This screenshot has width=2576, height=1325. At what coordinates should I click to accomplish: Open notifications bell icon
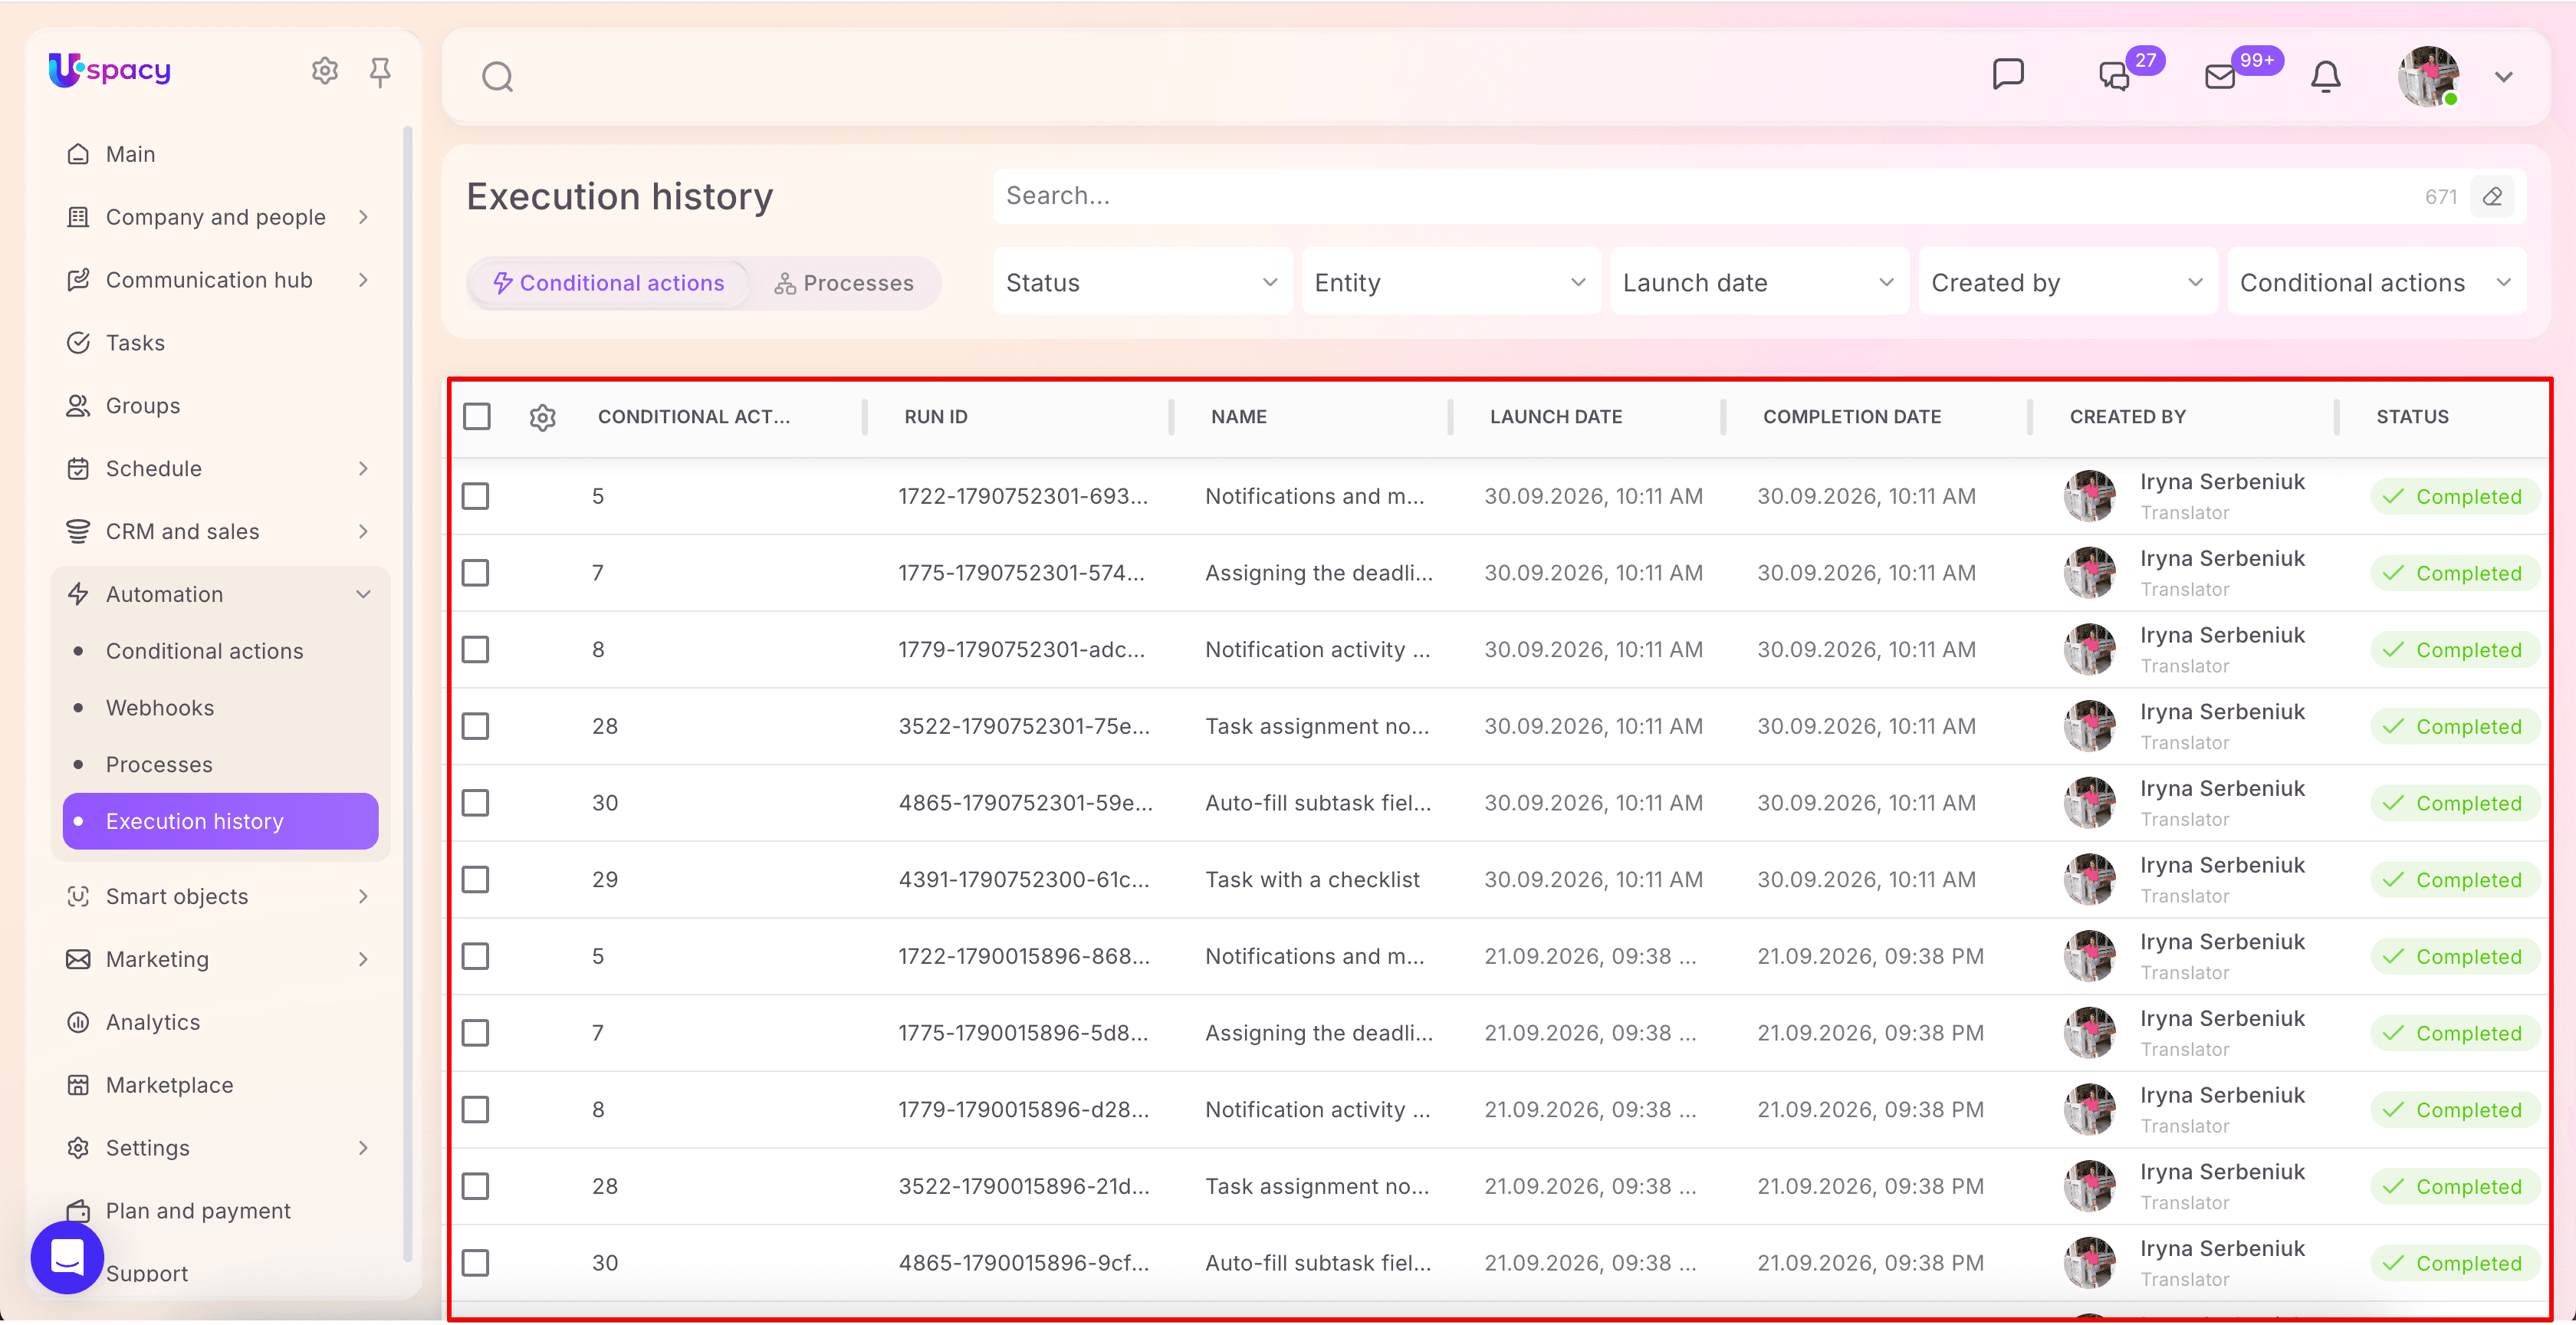click(x=2325, y=77)
